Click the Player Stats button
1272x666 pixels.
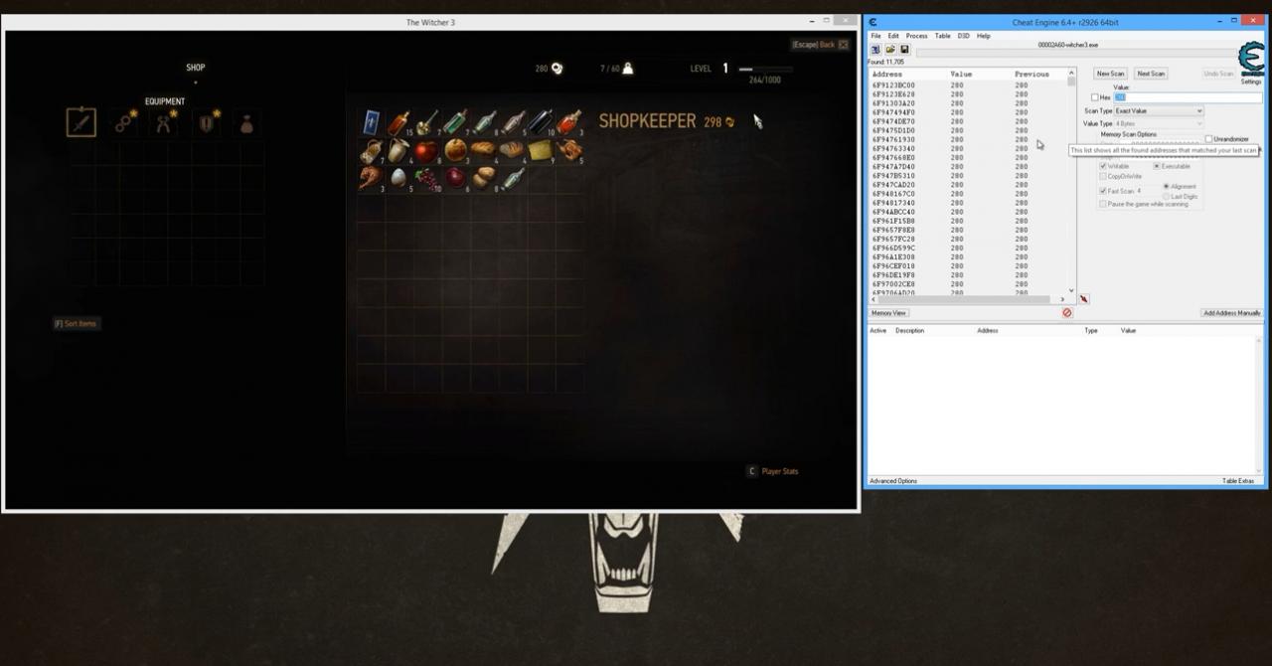pyautogui.click(x=772, y=471)
